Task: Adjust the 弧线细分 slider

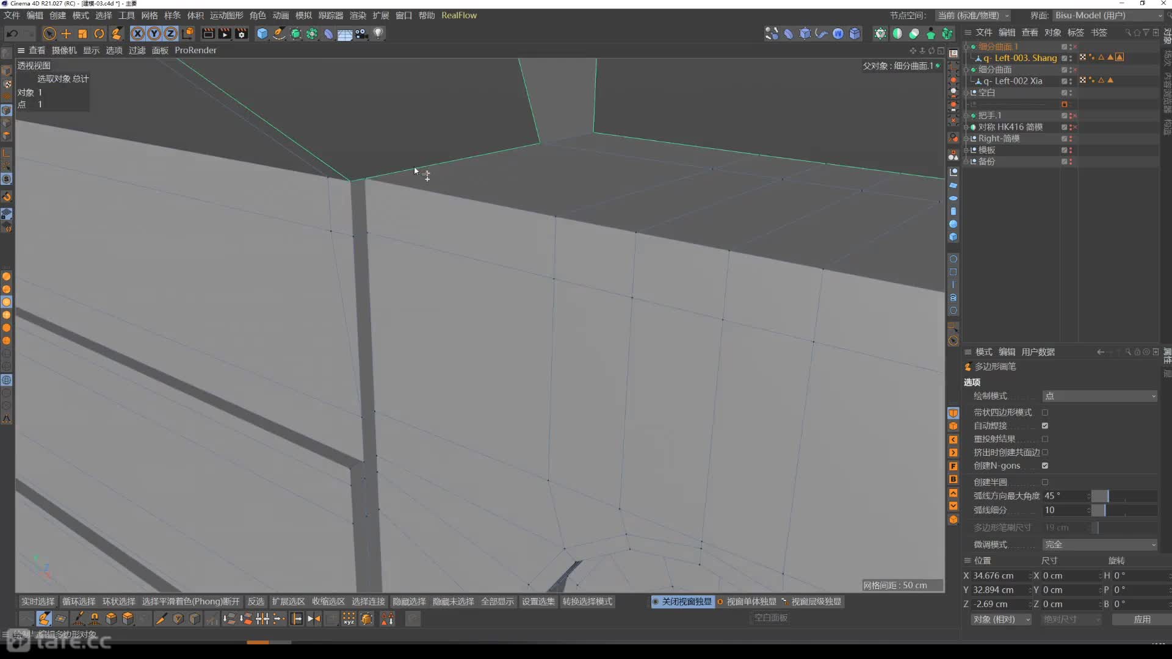Action: click(1124, 510)
